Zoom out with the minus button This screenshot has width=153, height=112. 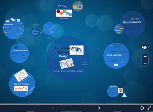(x=145, y=63)
